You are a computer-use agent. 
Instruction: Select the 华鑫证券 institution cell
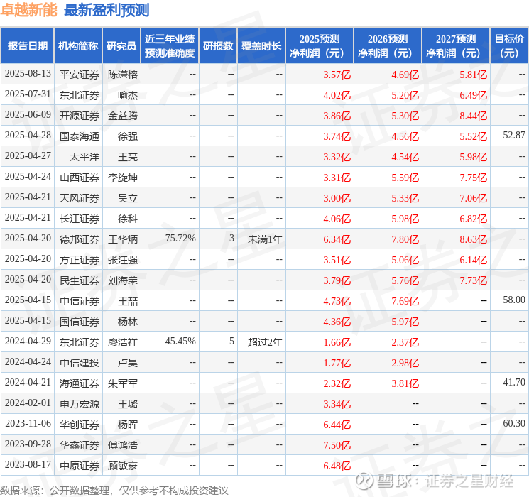tap(80, 445)
